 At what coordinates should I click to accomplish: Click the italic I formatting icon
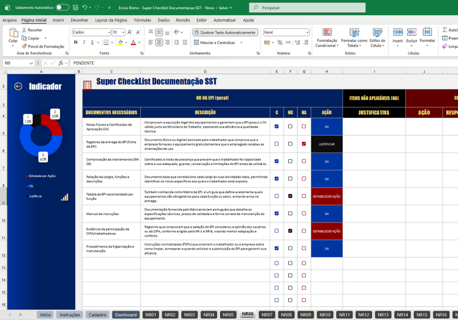point(84,43)
